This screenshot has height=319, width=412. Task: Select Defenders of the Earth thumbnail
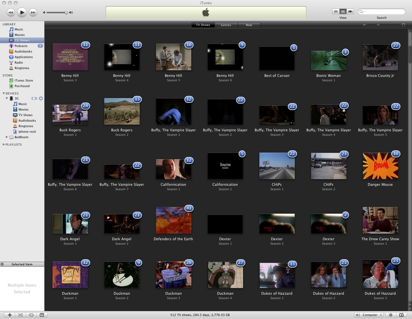174,220
